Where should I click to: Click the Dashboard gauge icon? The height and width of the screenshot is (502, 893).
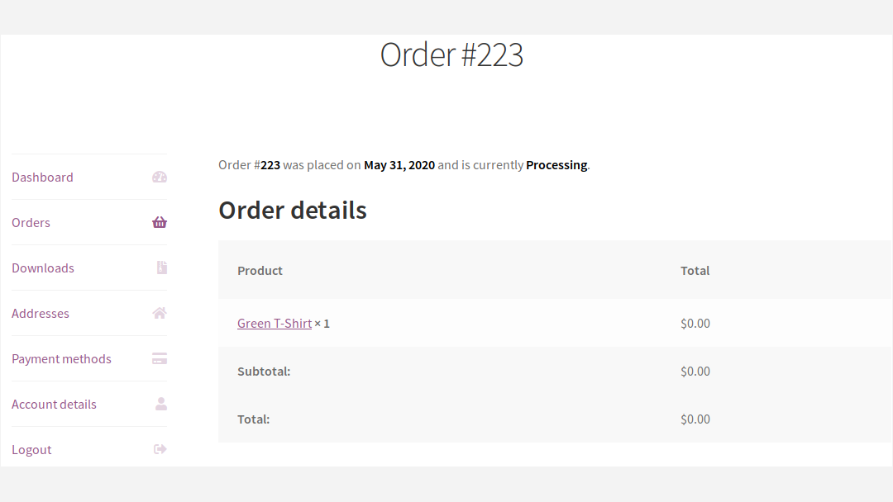[160, 177]
